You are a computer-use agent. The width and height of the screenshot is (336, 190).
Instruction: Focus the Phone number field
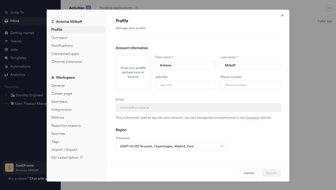[x=251, y=85]
